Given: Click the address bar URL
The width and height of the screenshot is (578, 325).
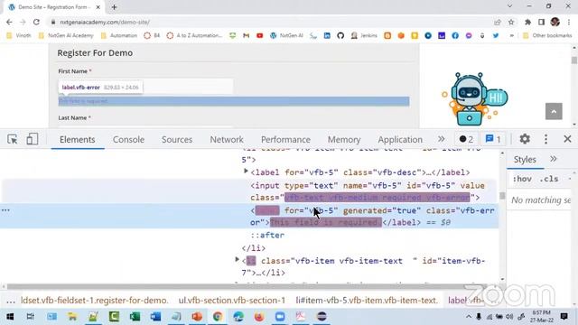Looking at the screenshot, I should 105,22.
